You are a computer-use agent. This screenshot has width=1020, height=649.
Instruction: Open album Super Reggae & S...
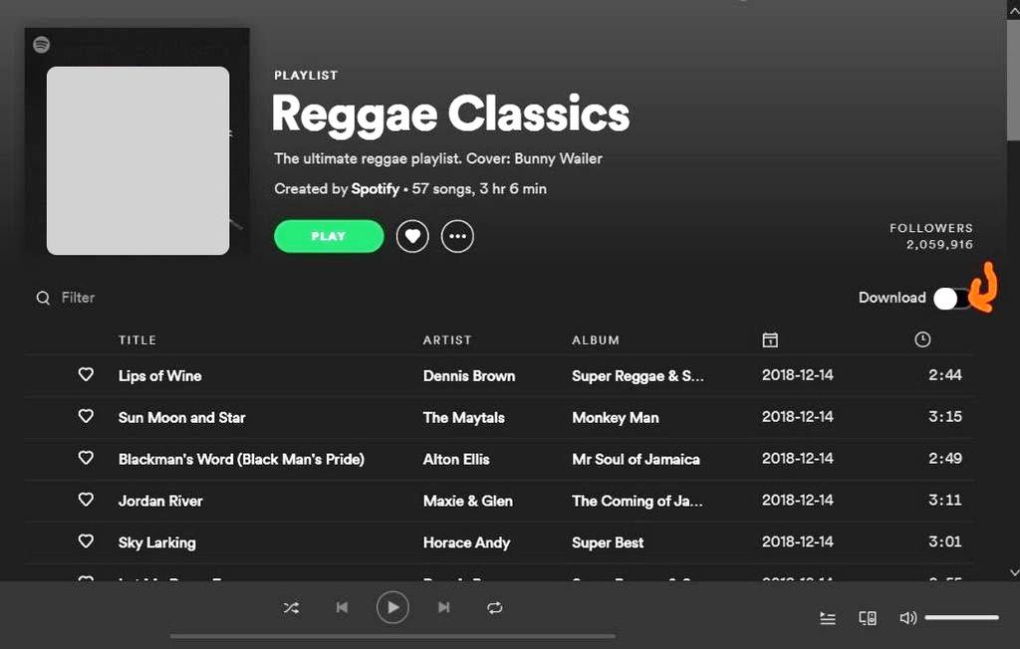(x=637, y=376)
